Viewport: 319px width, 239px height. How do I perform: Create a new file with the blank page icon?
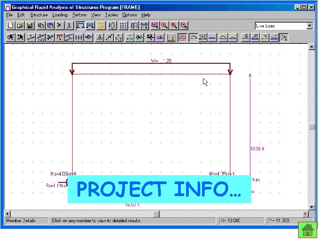[10, 26]
